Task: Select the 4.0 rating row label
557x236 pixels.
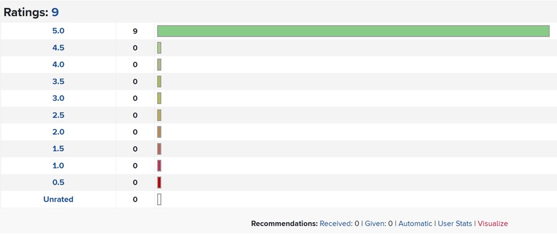Action: coord(58,64)
